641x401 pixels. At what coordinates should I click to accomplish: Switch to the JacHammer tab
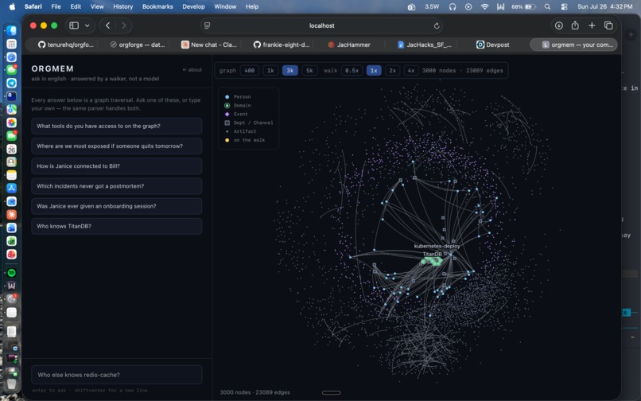click(349, 45)
